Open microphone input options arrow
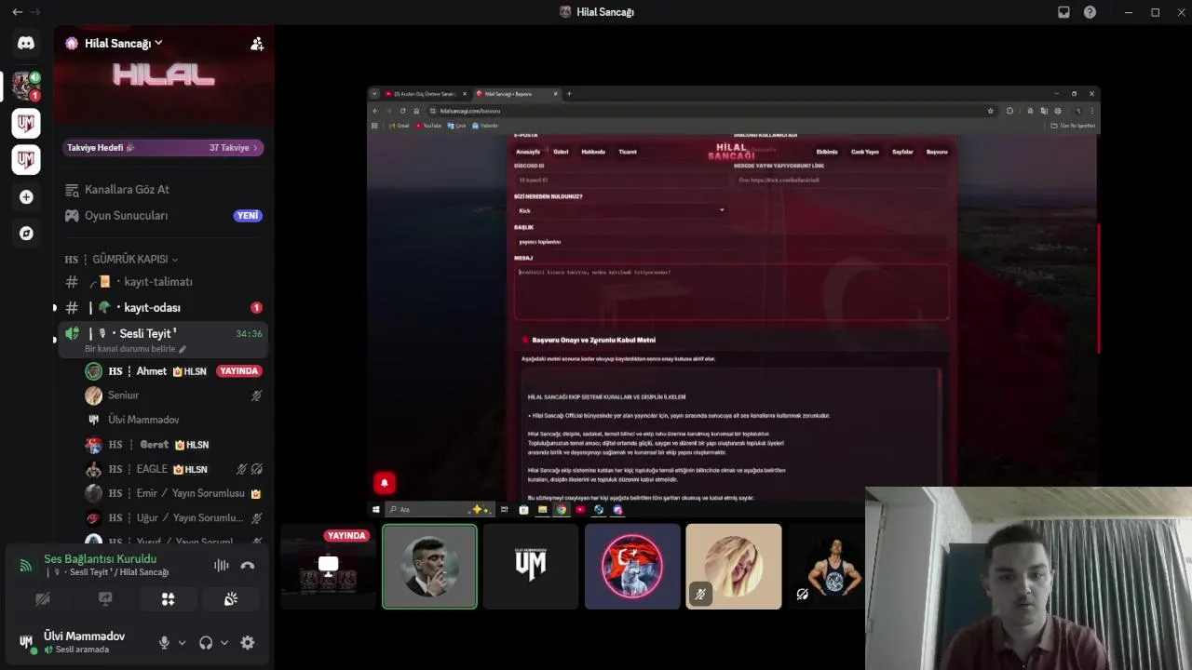Screen dimensions: 1192x670 click(182, 643)
